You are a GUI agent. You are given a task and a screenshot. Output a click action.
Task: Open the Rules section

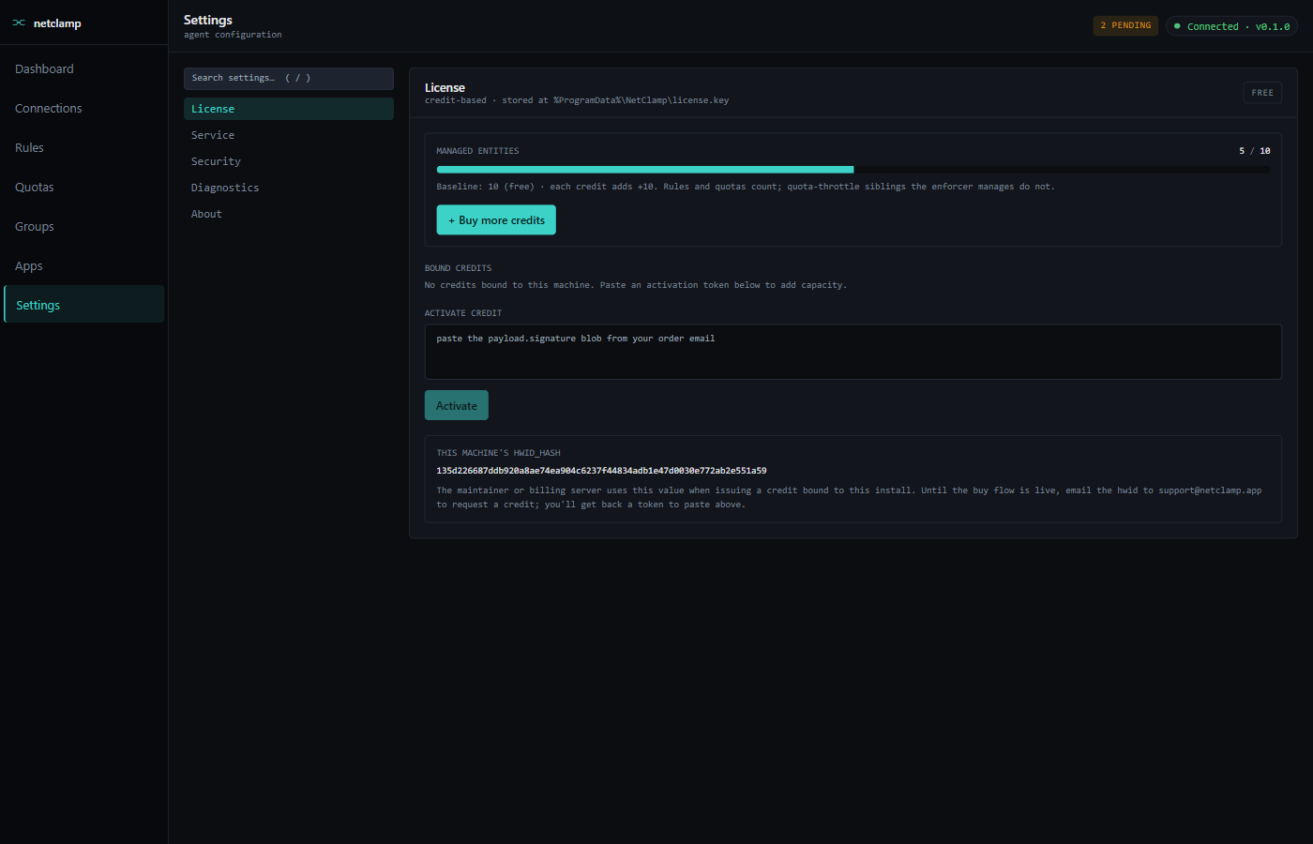83,148
